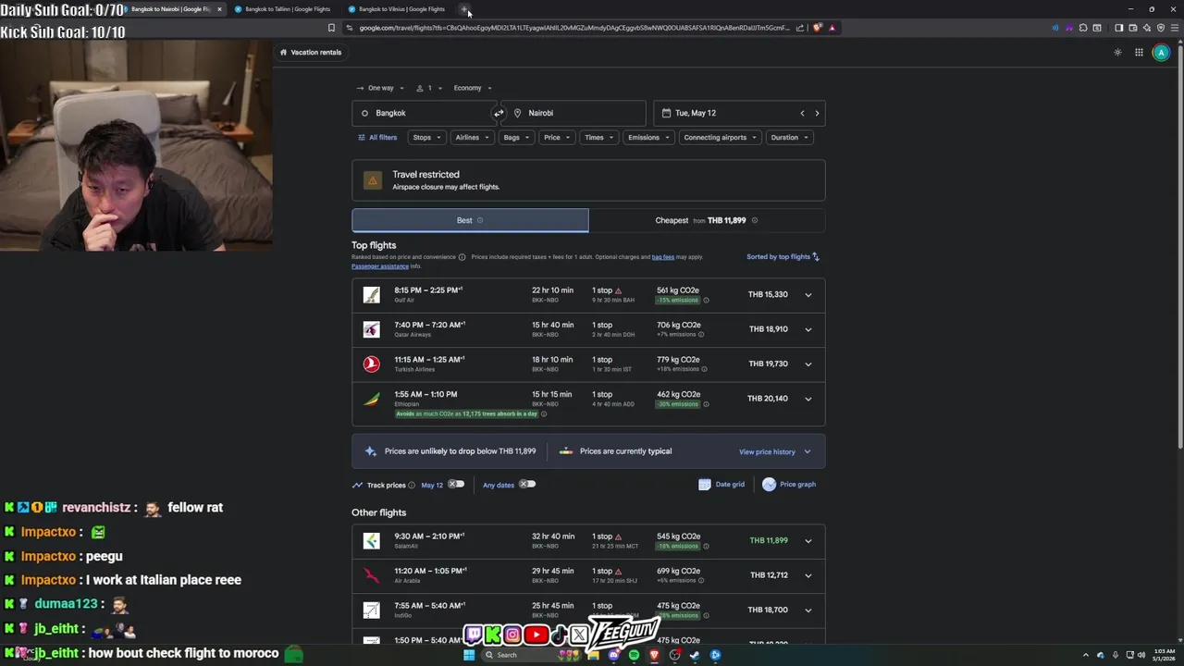
Task: Open Times filter dropdown
Action: click(598, 138)
